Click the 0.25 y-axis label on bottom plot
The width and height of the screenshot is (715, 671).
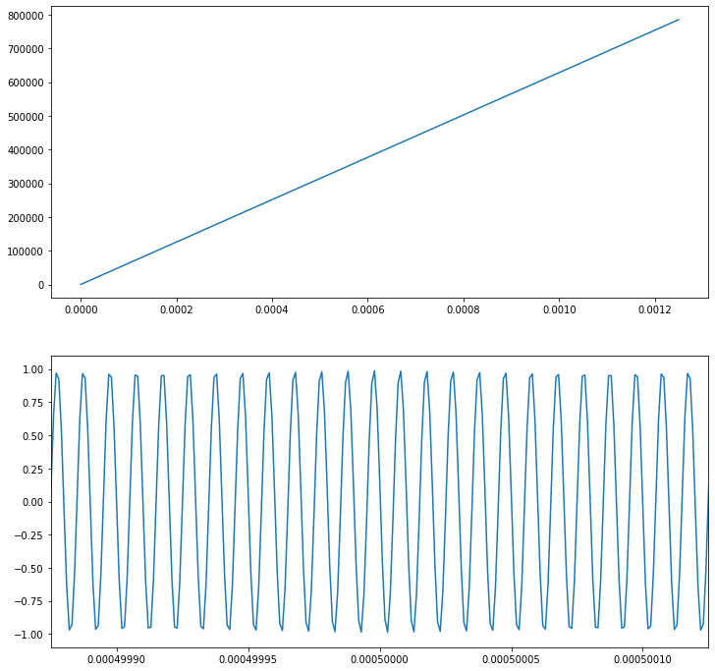(x=33, y=470)
